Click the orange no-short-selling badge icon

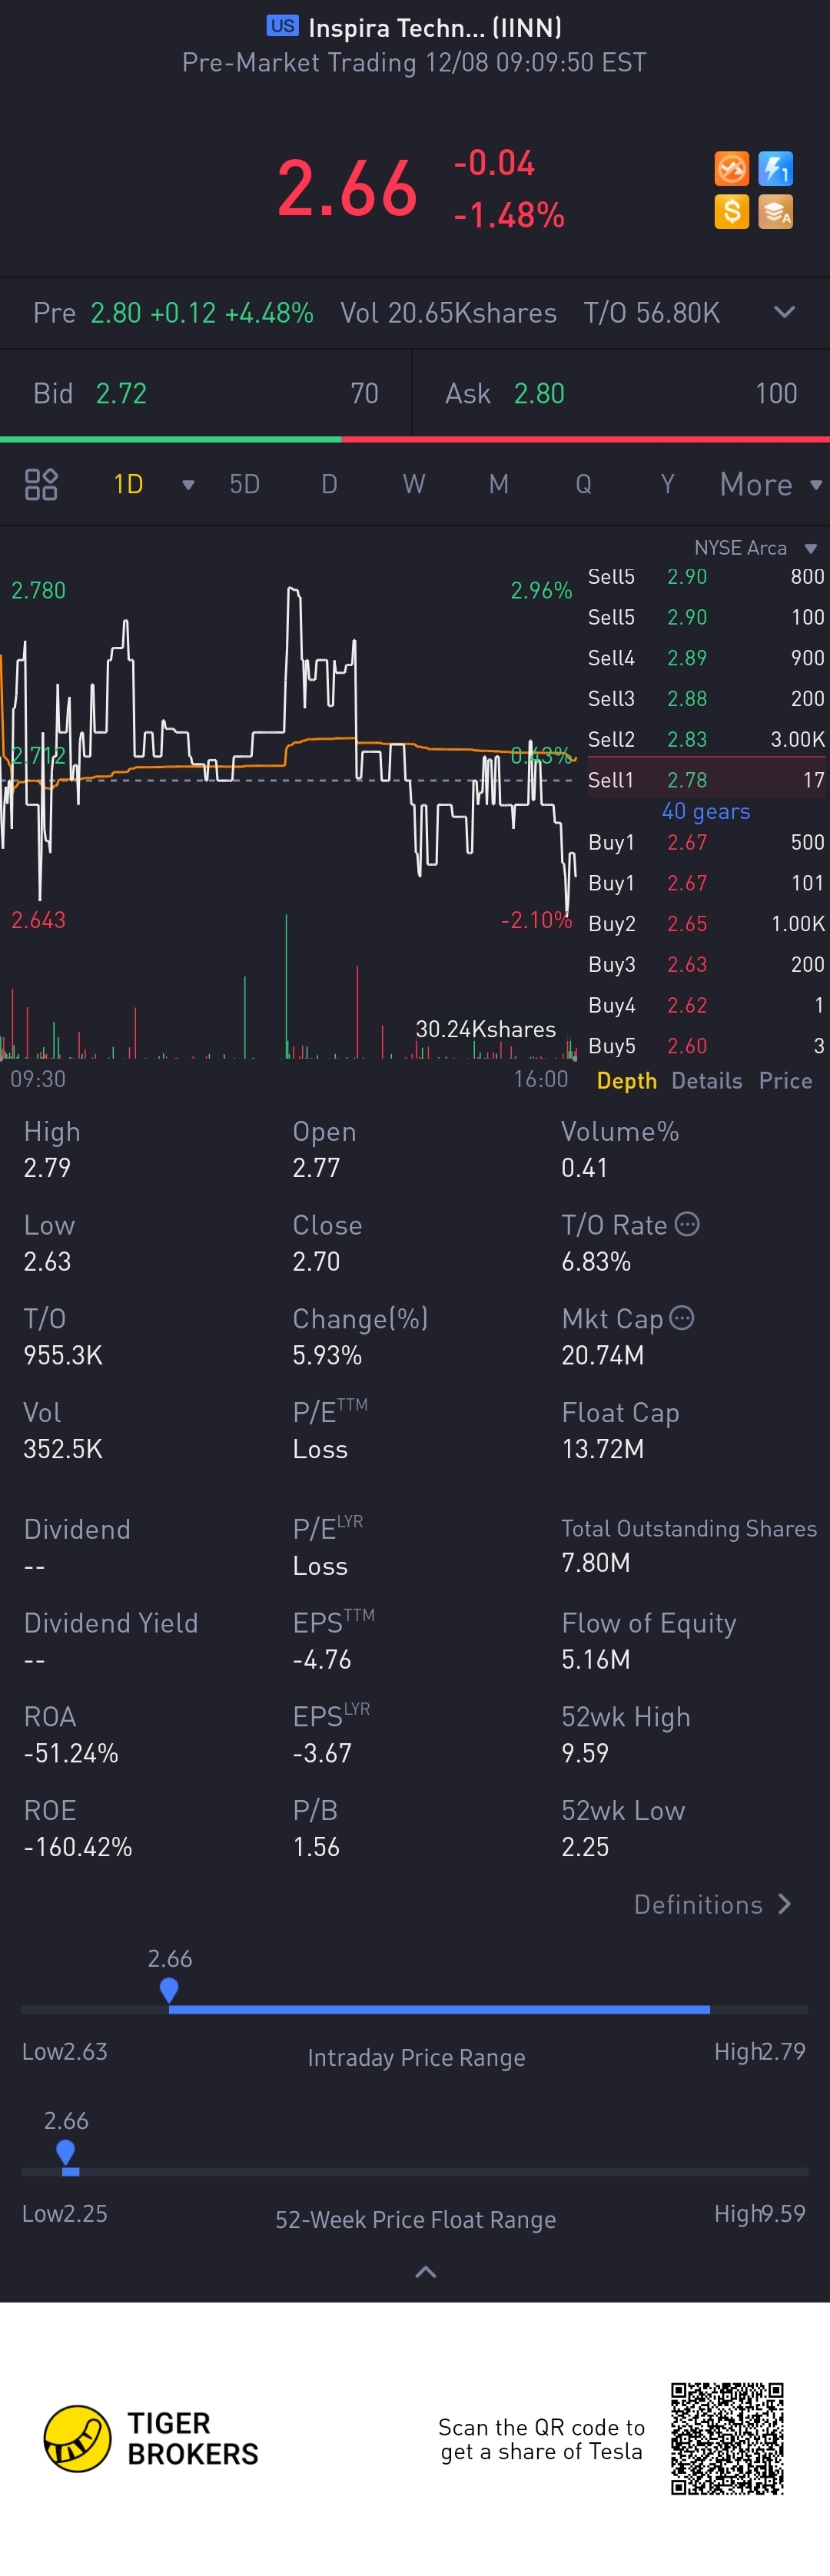point(731,168)
